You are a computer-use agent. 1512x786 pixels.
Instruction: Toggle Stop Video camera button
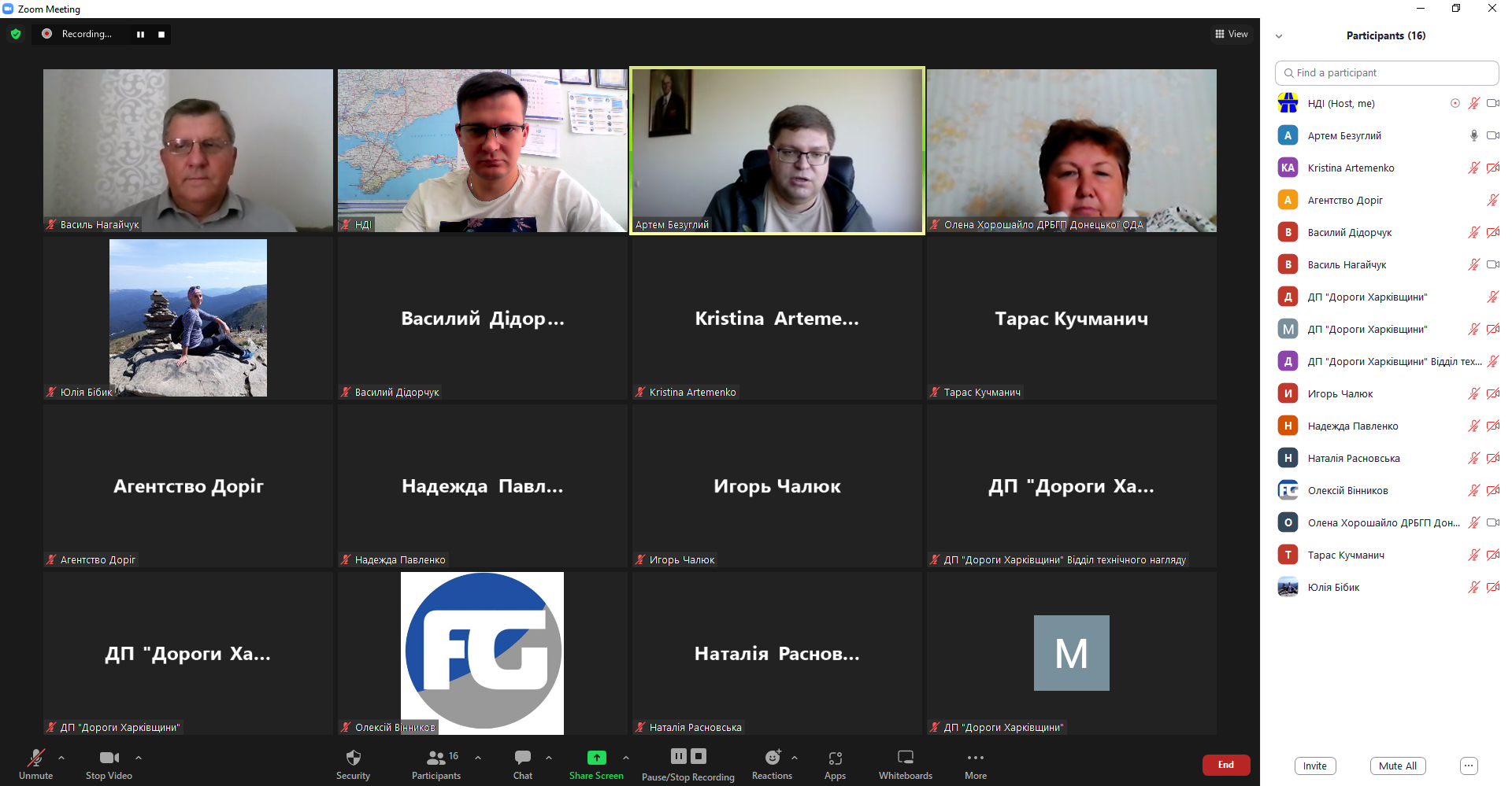109,758
